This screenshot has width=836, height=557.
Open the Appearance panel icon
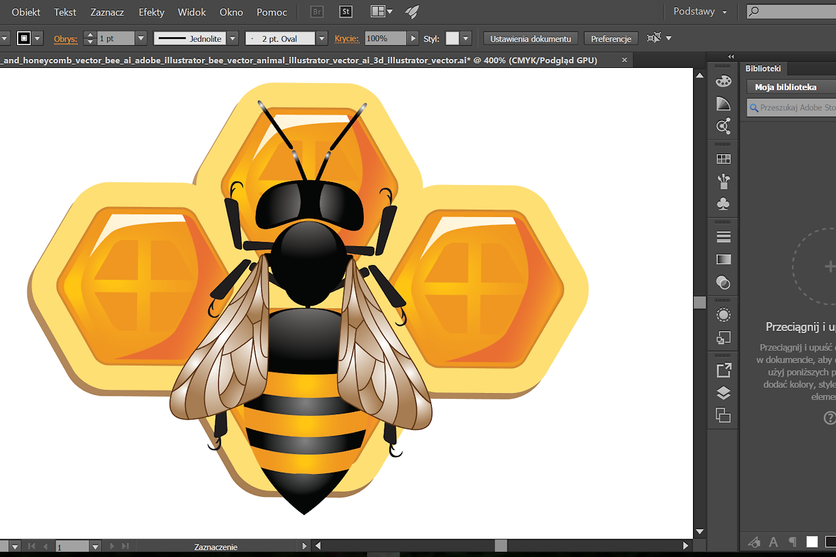pyautogui.click(x=723, y=315)
